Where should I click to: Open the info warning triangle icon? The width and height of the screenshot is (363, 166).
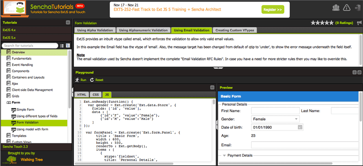tap(346, 8)
